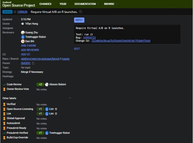Click Alessio Balsini's avatar on Code-Review
This screenshot has height=143, width=193.
[x=47, y=85]
